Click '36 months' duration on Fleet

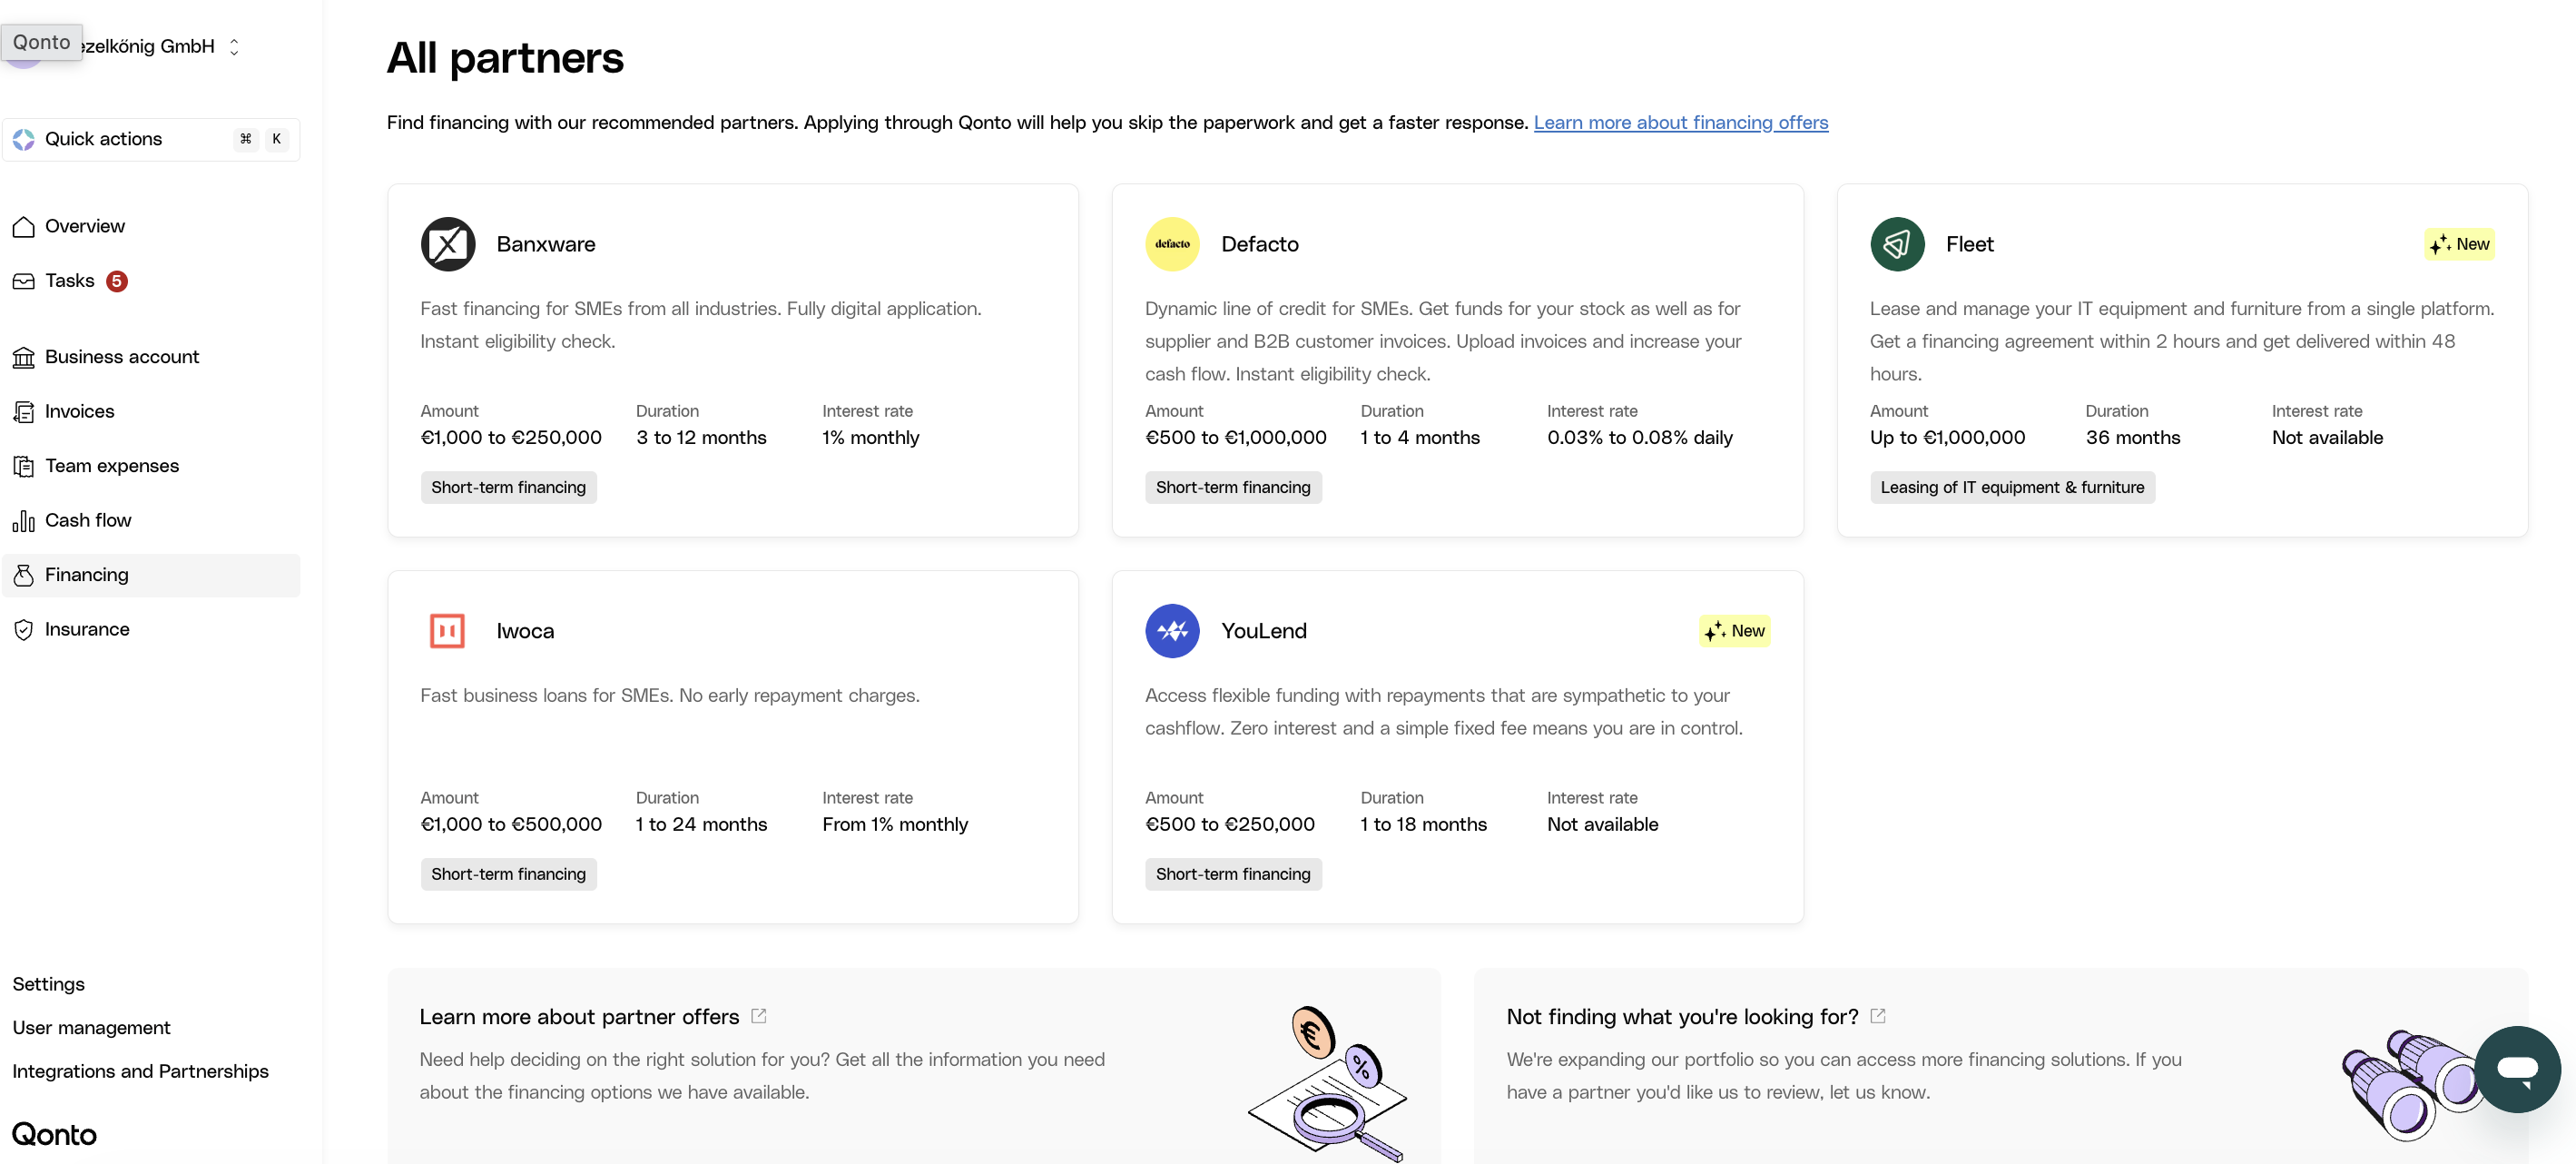pyautogui.click(x=2133, y=438)
